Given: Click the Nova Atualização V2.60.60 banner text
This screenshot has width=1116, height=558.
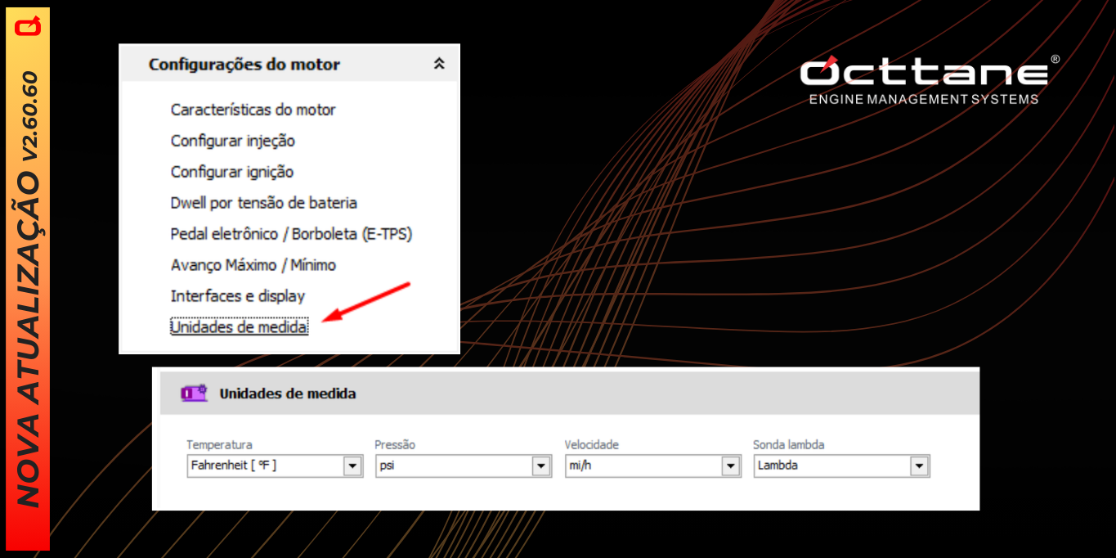Looking at the screenshot, I should click(29, 289).
